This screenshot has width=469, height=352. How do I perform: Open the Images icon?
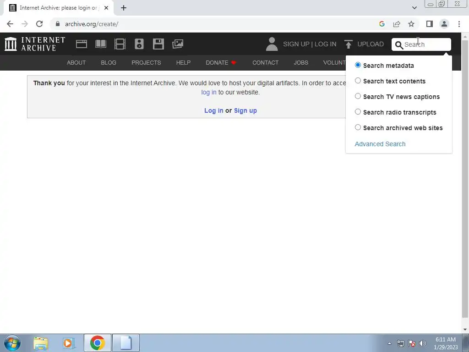pyautogui.click(x=178, y=44)
